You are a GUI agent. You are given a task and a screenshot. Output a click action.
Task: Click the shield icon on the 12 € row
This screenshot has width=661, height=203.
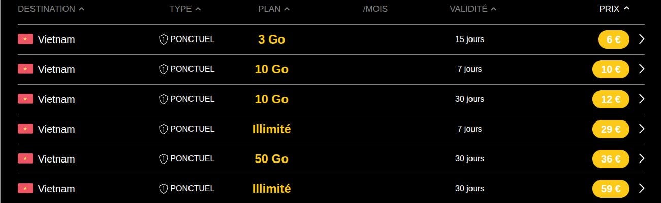point(163,99)
